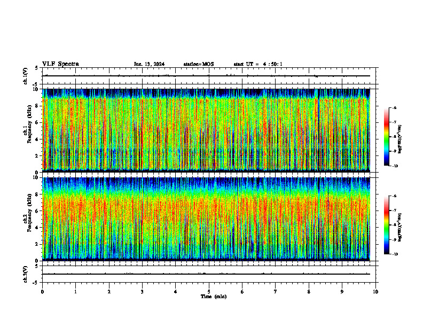Click the ch.1 voltage waveform trace
Image resolution: width=423 pixels, height=327 pixels.
(206, 76)
